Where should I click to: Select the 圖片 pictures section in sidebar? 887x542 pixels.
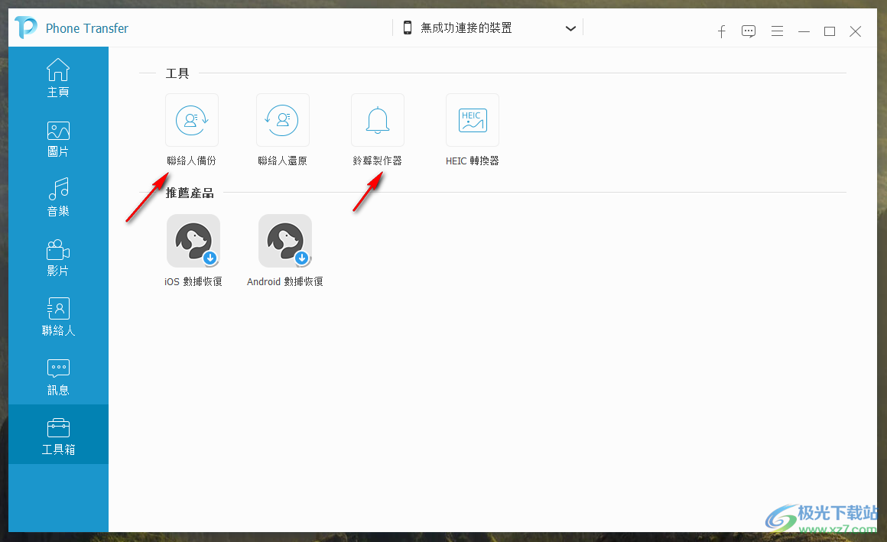point(58,138)
